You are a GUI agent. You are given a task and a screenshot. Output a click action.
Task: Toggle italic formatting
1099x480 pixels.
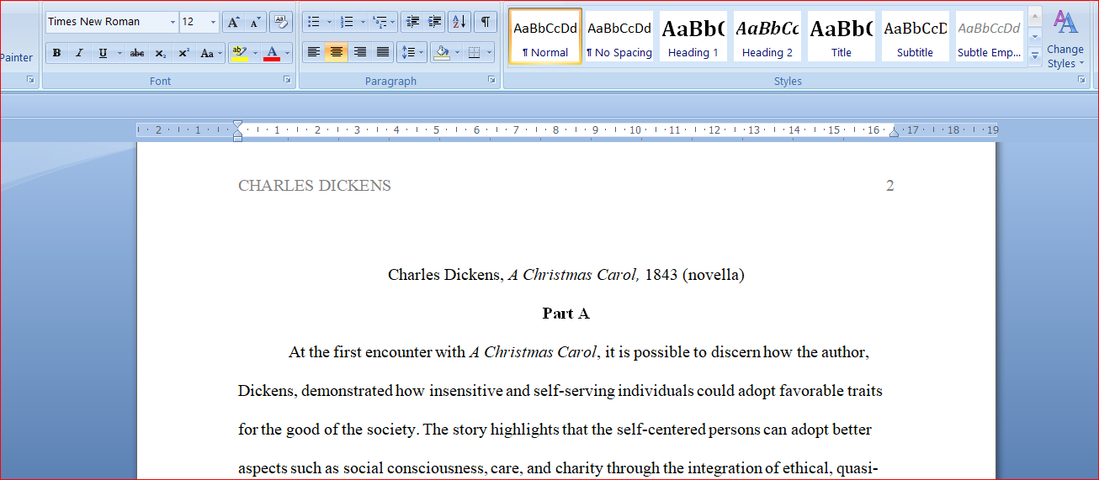(x=79, y=53)
